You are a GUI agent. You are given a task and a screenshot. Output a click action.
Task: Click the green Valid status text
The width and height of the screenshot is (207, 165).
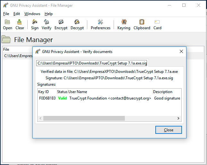pos(63,98)
